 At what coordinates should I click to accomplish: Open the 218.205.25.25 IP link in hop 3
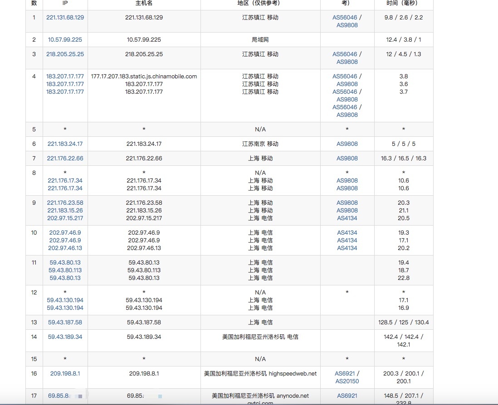(x=65, y=54)
